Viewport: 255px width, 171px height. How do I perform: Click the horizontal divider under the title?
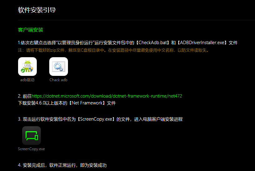tap(137, 20)
